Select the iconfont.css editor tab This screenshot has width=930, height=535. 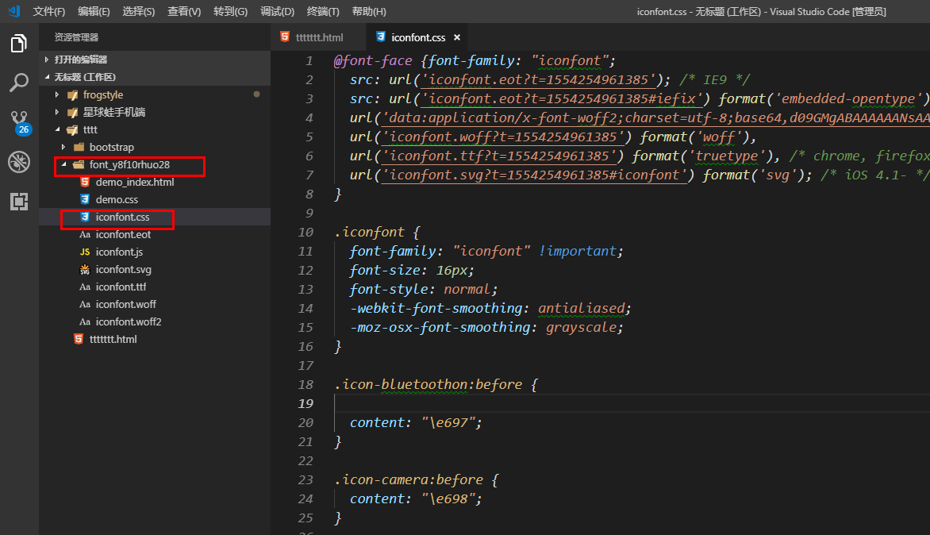click(415, 37)
